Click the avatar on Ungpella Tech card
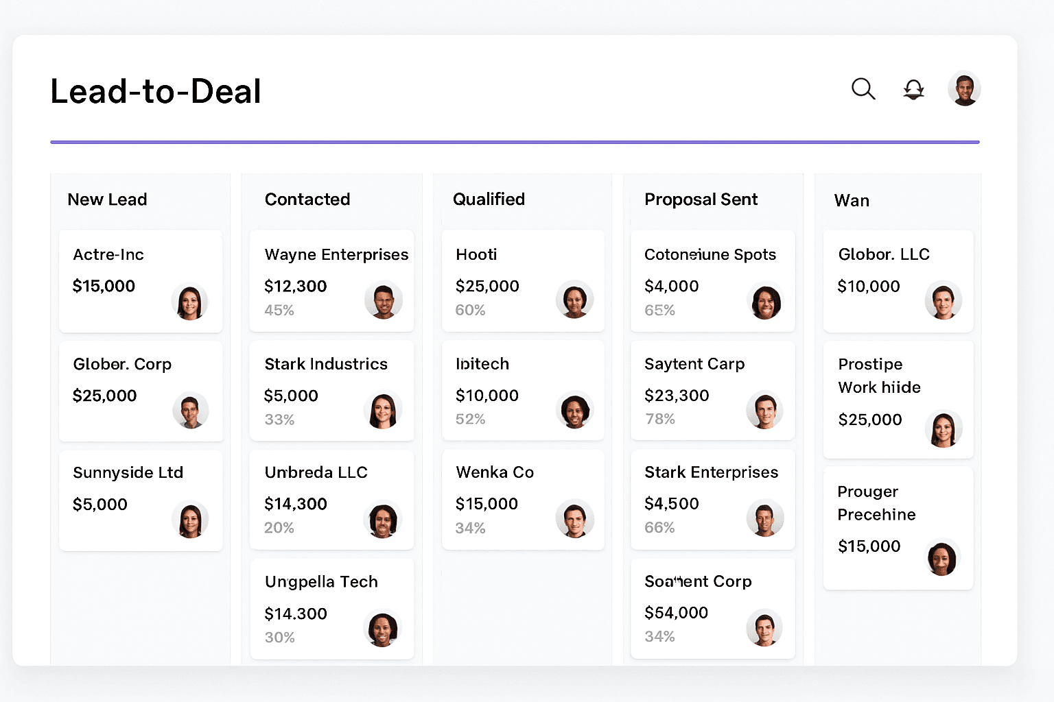The image size is (1054, 702). pos(384,629)
